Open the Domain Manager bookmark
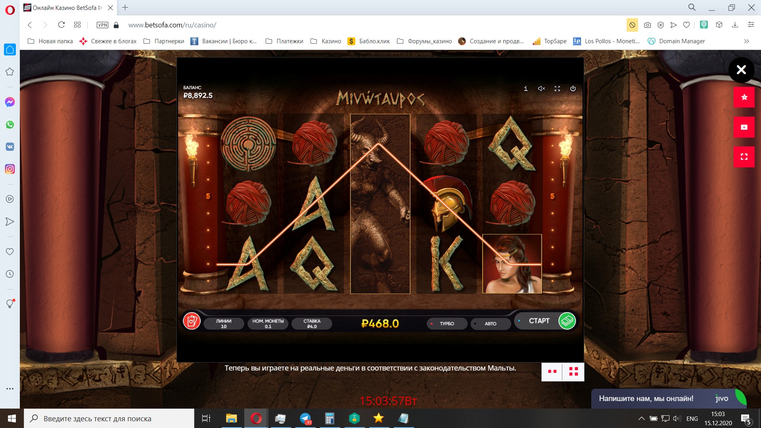Viewport: 761px width, 428px height. coord(677,41)
